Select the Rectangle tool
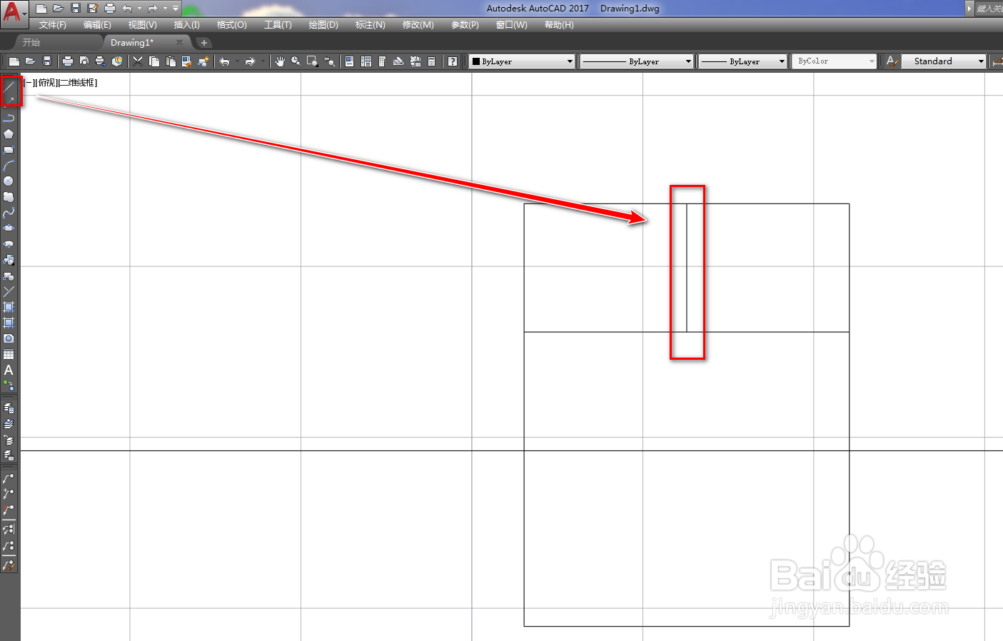The height and width of the screenshot is (641, 1003). pyautogui.click(x=9, y=150)
